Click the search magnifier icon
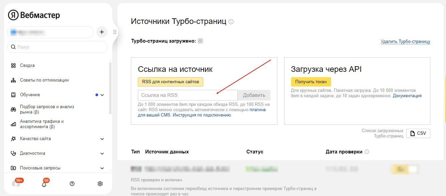This screenshot has width=446, height=196. [13, 47]
